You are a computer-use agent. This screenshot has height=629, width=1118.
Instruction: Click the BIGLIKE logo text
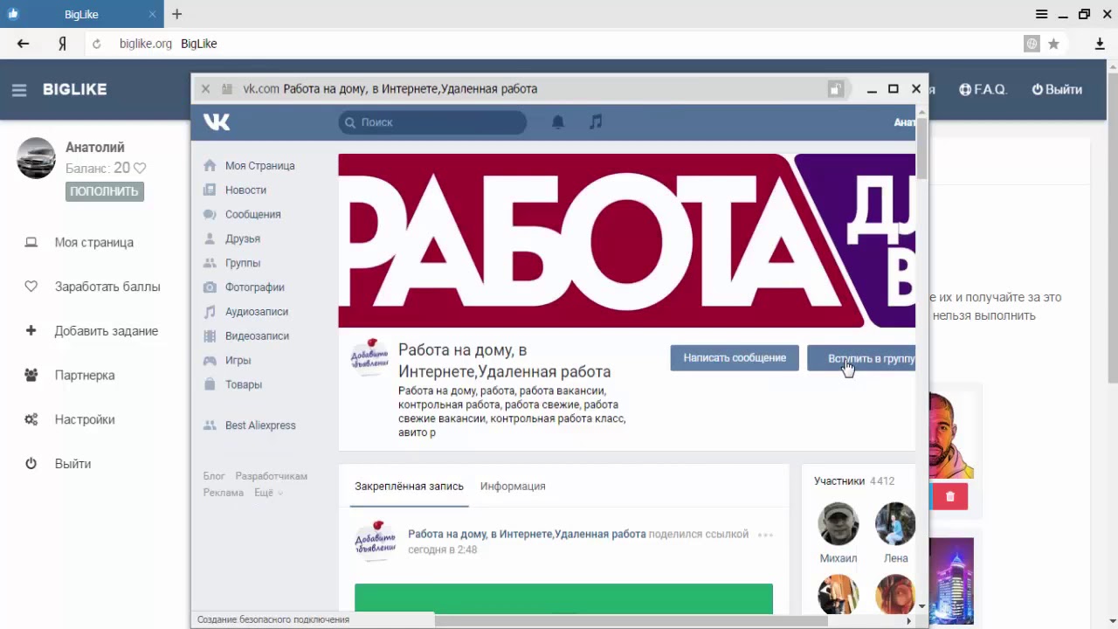coord(75,89)
